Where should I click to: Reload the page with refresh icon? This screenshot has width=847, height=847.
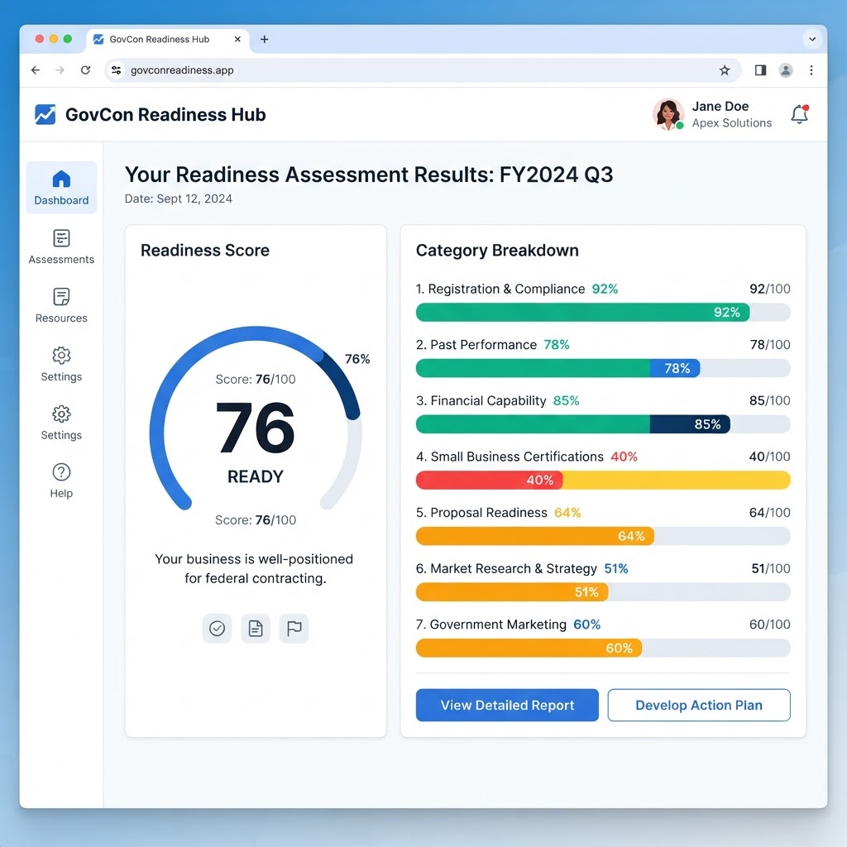coord(85,70)
